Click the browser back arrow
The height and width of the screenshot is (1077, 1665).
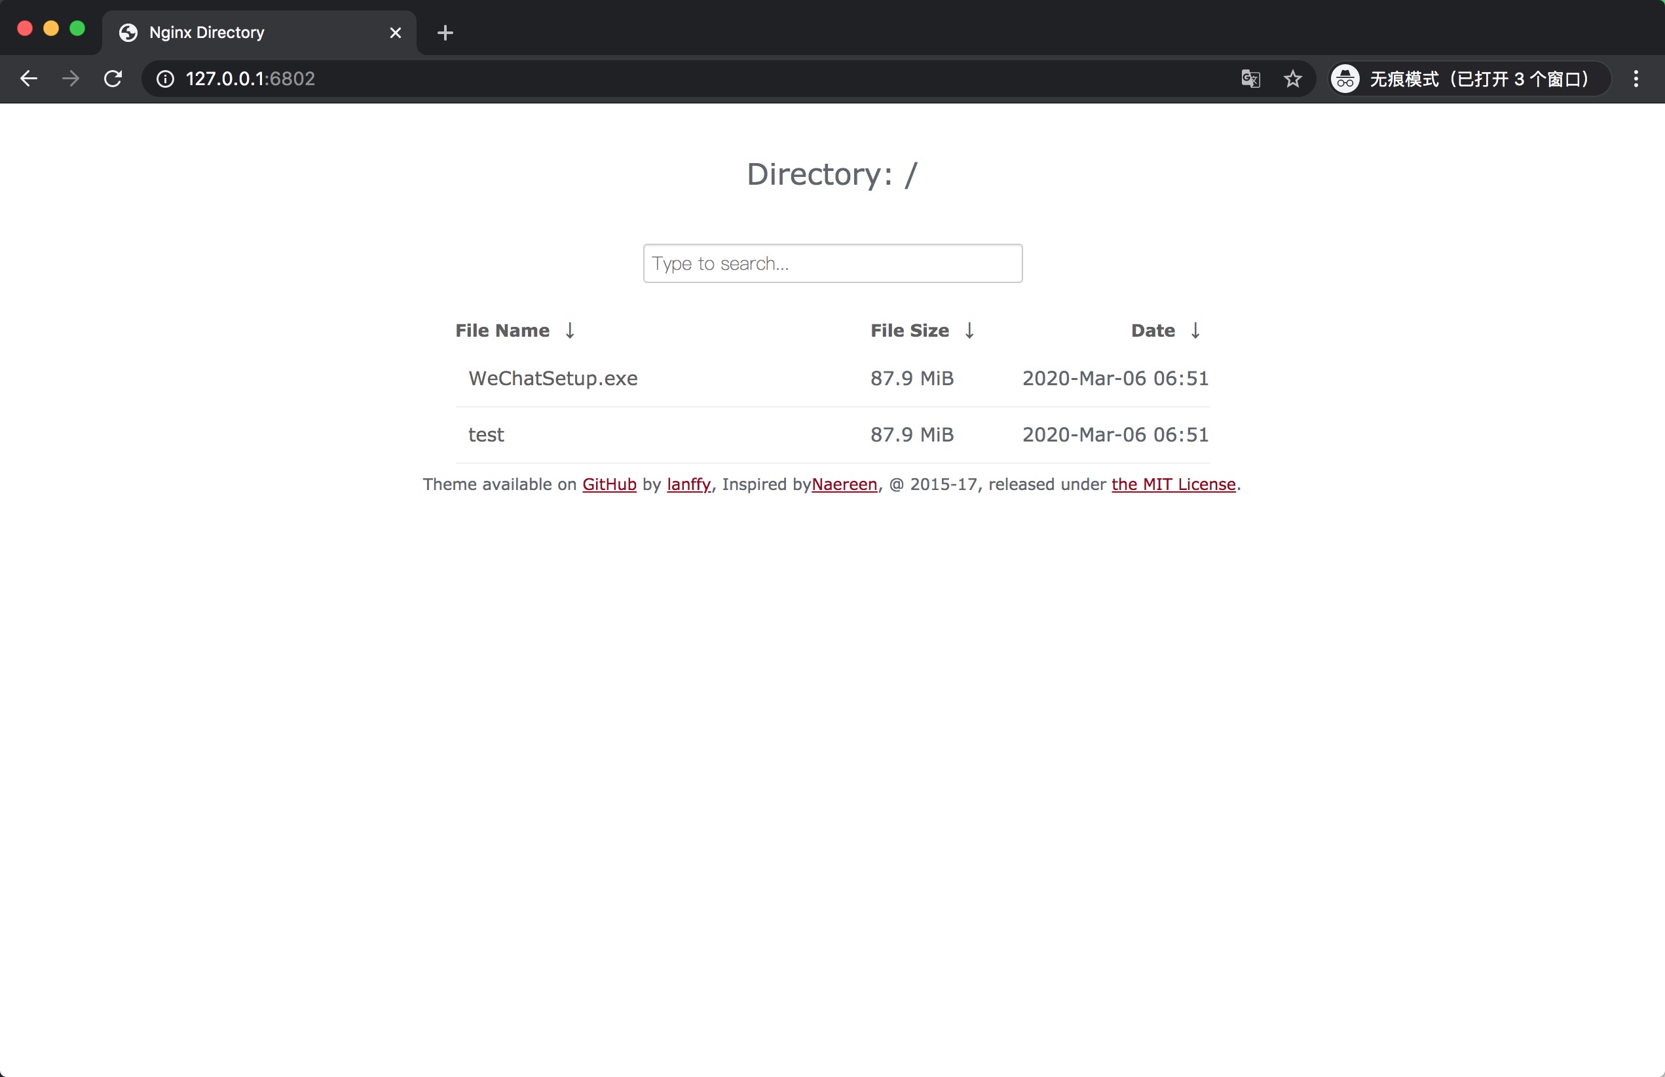29,79
